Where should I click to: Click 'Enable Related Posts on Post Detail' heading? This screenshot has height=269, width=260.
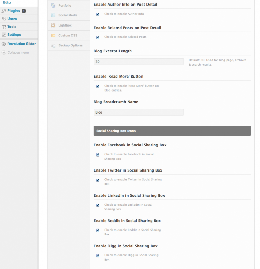click(127, 28)
